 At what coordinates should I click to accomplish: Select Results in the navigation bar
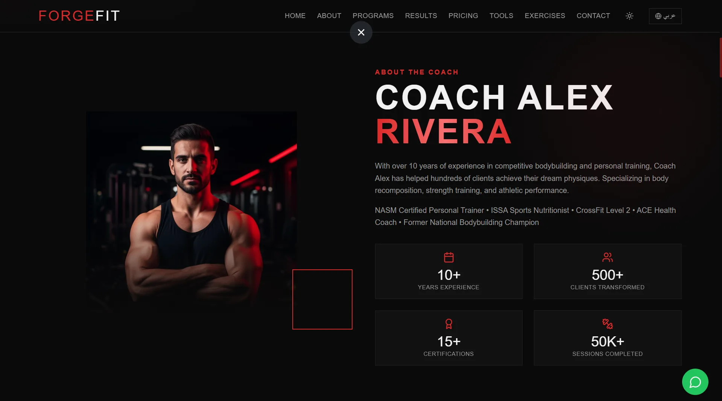pos(421,16)
